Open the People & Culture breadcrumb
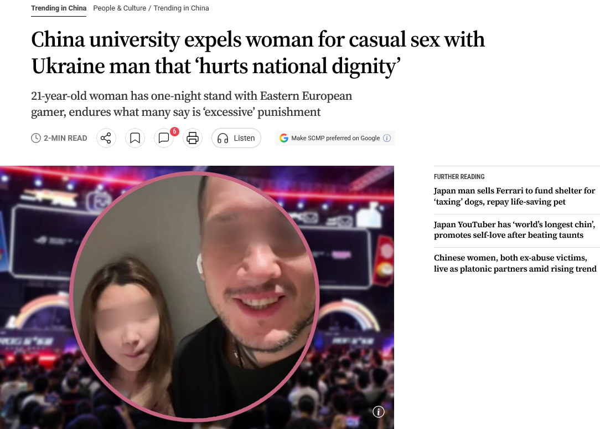 point(120,8)
